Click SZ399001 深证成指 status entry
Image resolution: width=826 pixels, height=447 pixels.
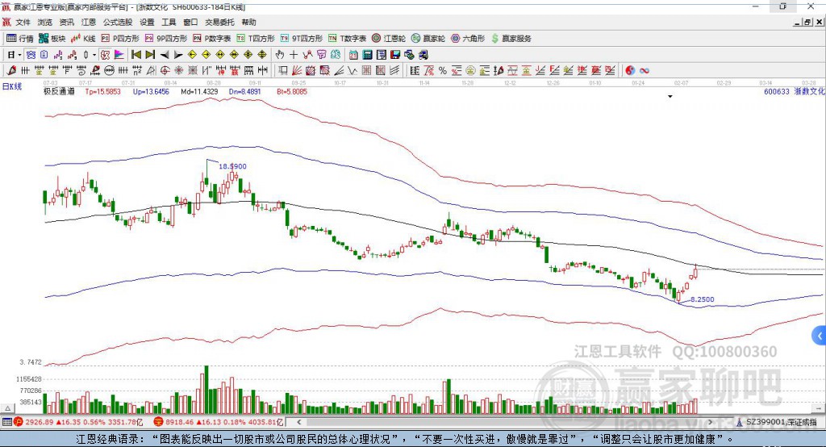[777, 422]
